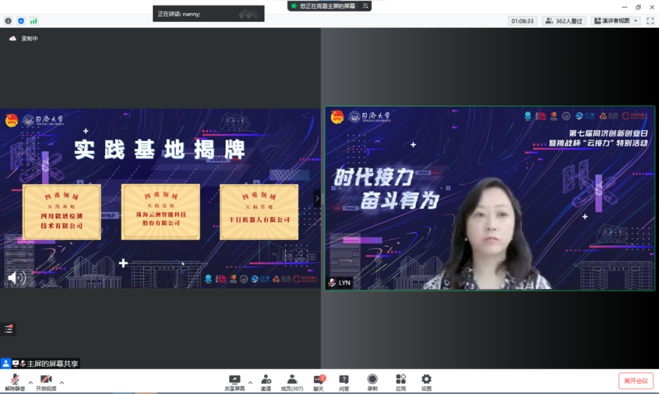
Task: Open the 问答 Q&A panel
Action: point(344,382)
